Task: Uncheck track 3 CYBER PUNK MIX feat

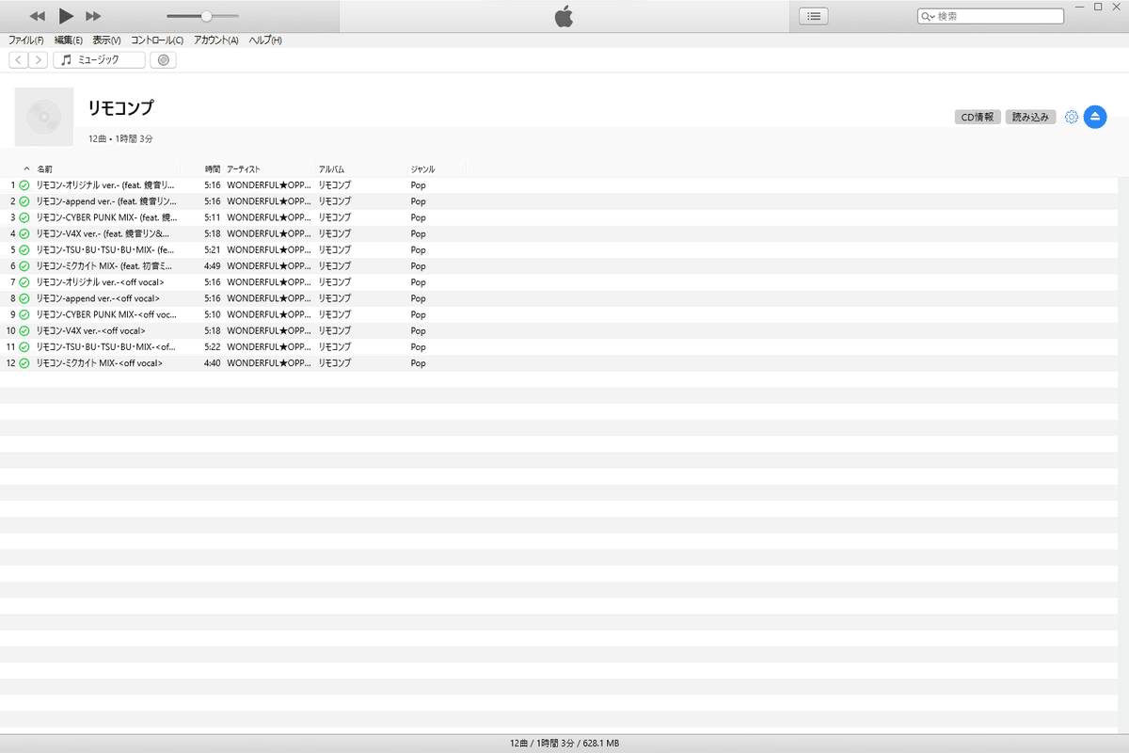Action: pyautogui.click(x=24, y=217)
